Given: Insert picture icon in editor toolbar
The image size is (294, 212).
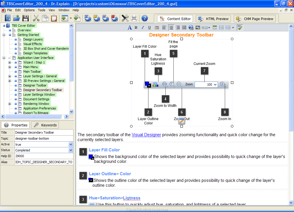Looking at the screenshot, I should (198, 28).
